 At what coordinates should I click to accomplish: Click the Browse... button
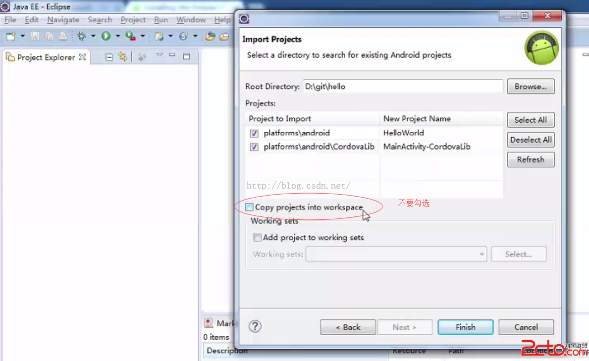pos(531,86)
